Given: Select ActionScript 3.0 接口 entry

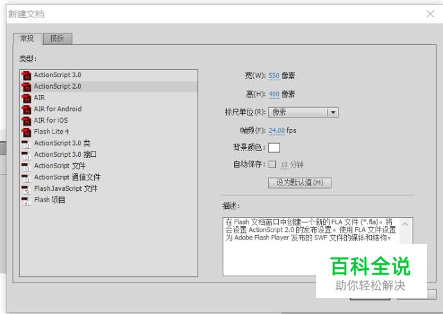Looking at the screenshot, I should pos(109,155).
